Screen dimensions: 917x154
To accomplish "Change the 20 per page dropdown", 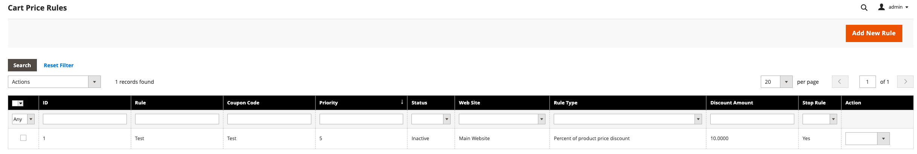I will pos(776,82).
